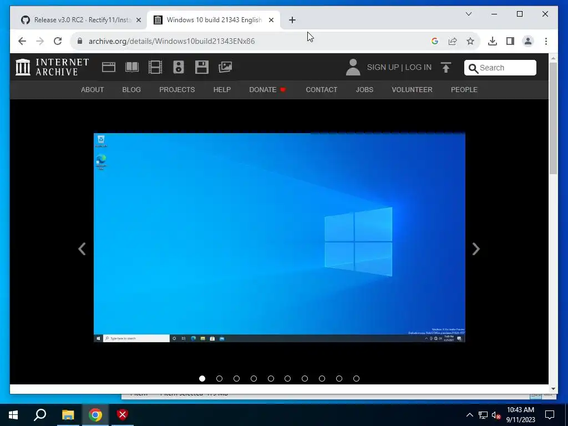568x426 pixels.
Task: Open the Images media icon
Action: [x=225, y=67]
